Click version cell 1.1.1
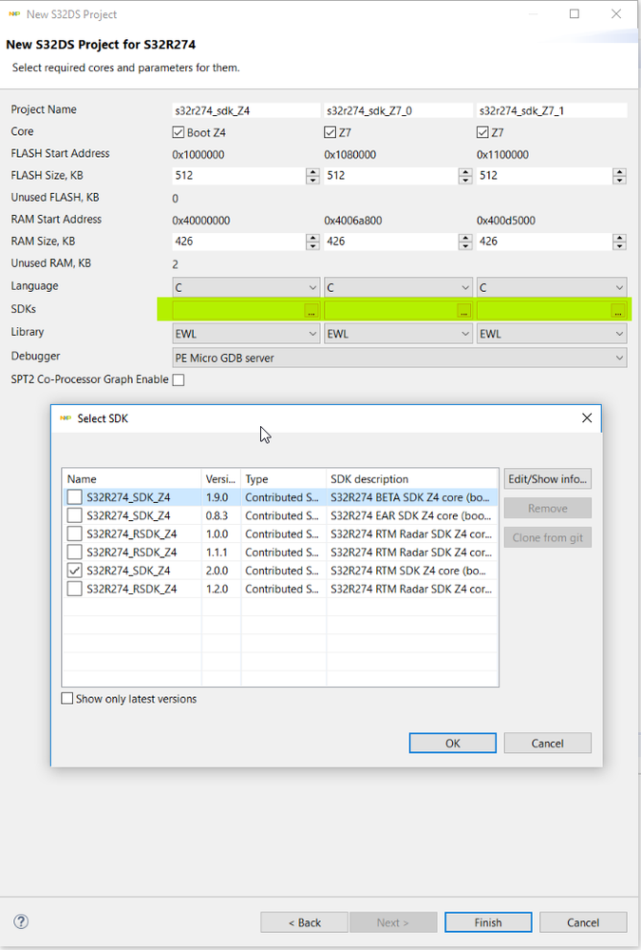The width and height of the screenshot is (641, 950). [x=217, y=552]
